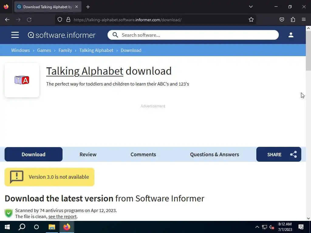Open a new tab with plus icon
This screenshot has width=311, height=233.
(x=88, y=7)
